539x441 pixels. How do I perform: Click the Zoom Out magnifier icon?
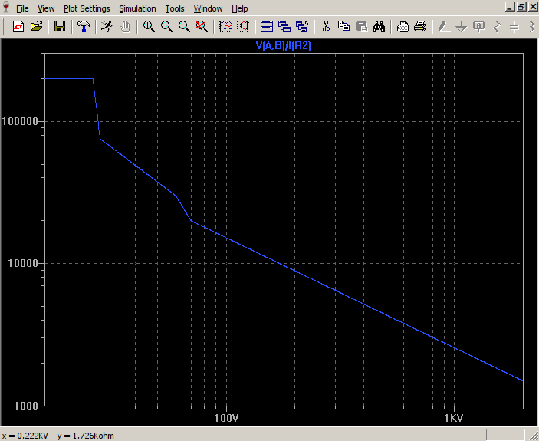click(184, 27)
